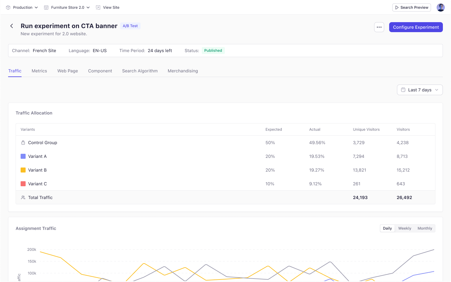Screen dimensions: 451x282
Task: Switch chart to Weekly view
Action: pos(404,228)
